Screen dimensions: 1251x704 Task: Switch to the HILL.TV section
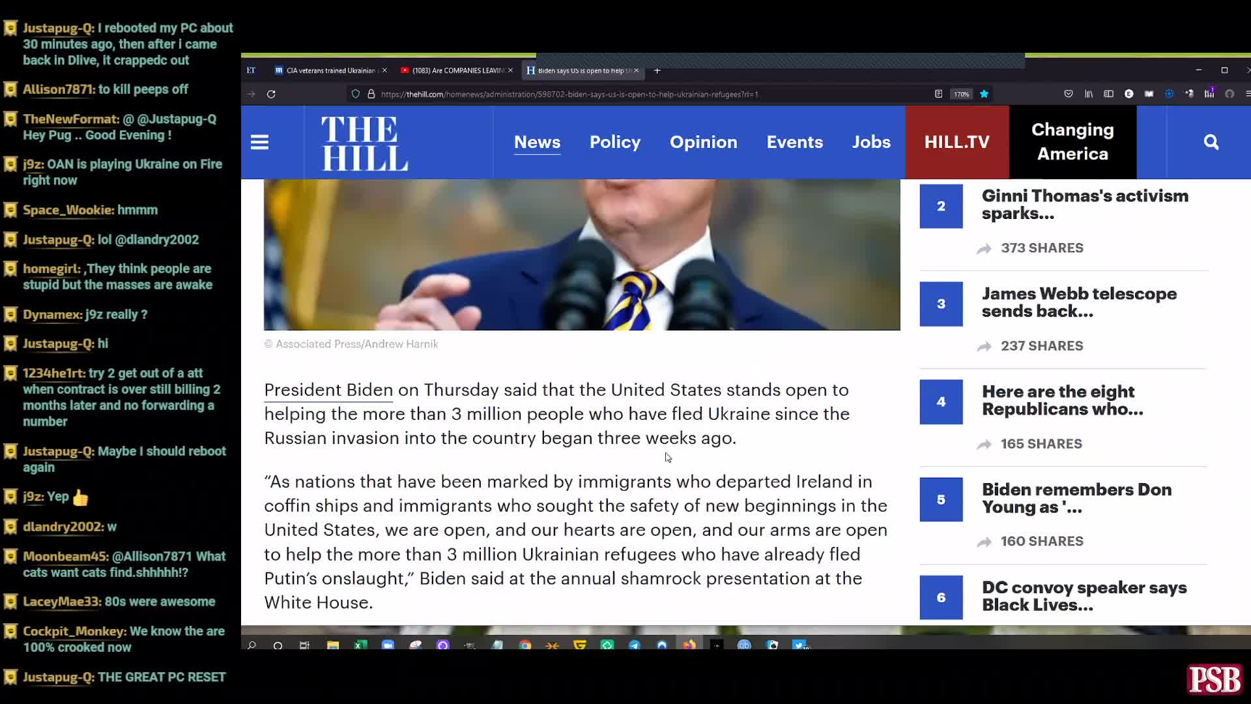coord(956,142)
